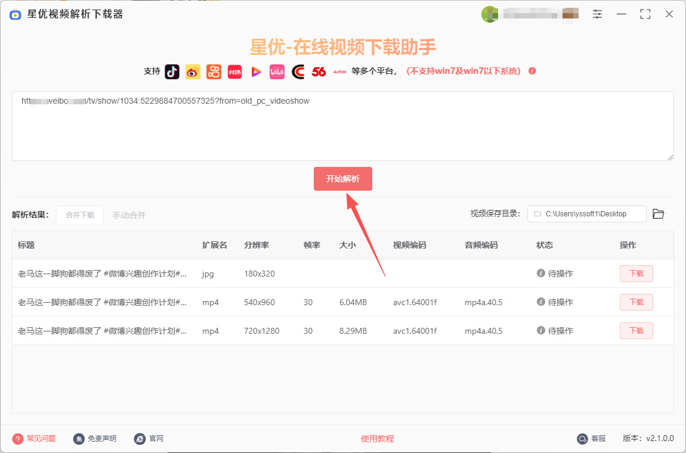Screen dimensions: 686x453
Task: Click the mp4a.40.5 cell in 720x1280 row
Action: point(483,331)
